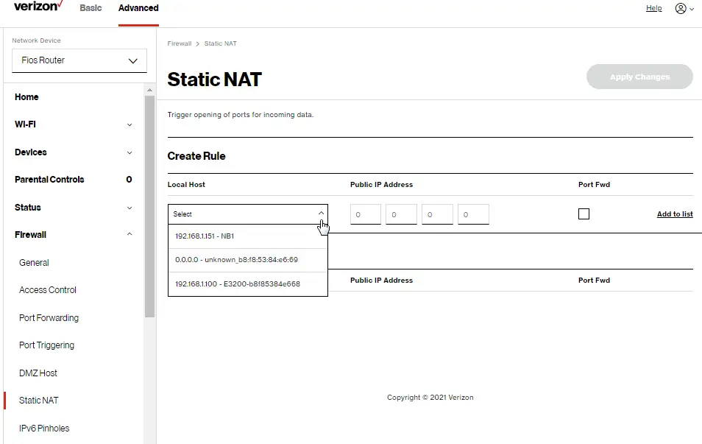Switch to the Advanced tab
702x444 pixels.
[138, 8]
